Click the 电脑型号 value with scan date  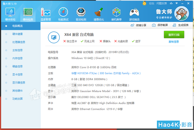pyautogui.click(x=100, y=52)
